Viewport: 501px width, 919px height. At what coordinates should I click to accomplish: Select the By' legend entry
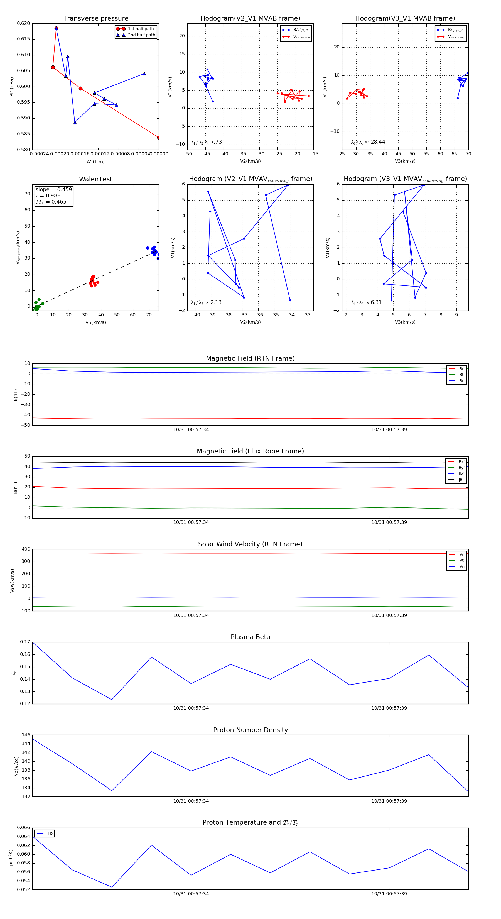pyautogui.click(x=456, y=468)
